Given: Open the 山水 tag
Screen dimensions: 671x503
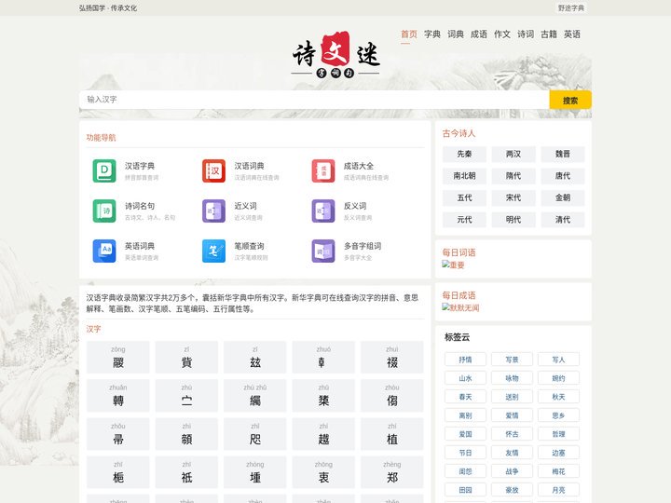Looking at the screenshot, I should pos(465,378).
